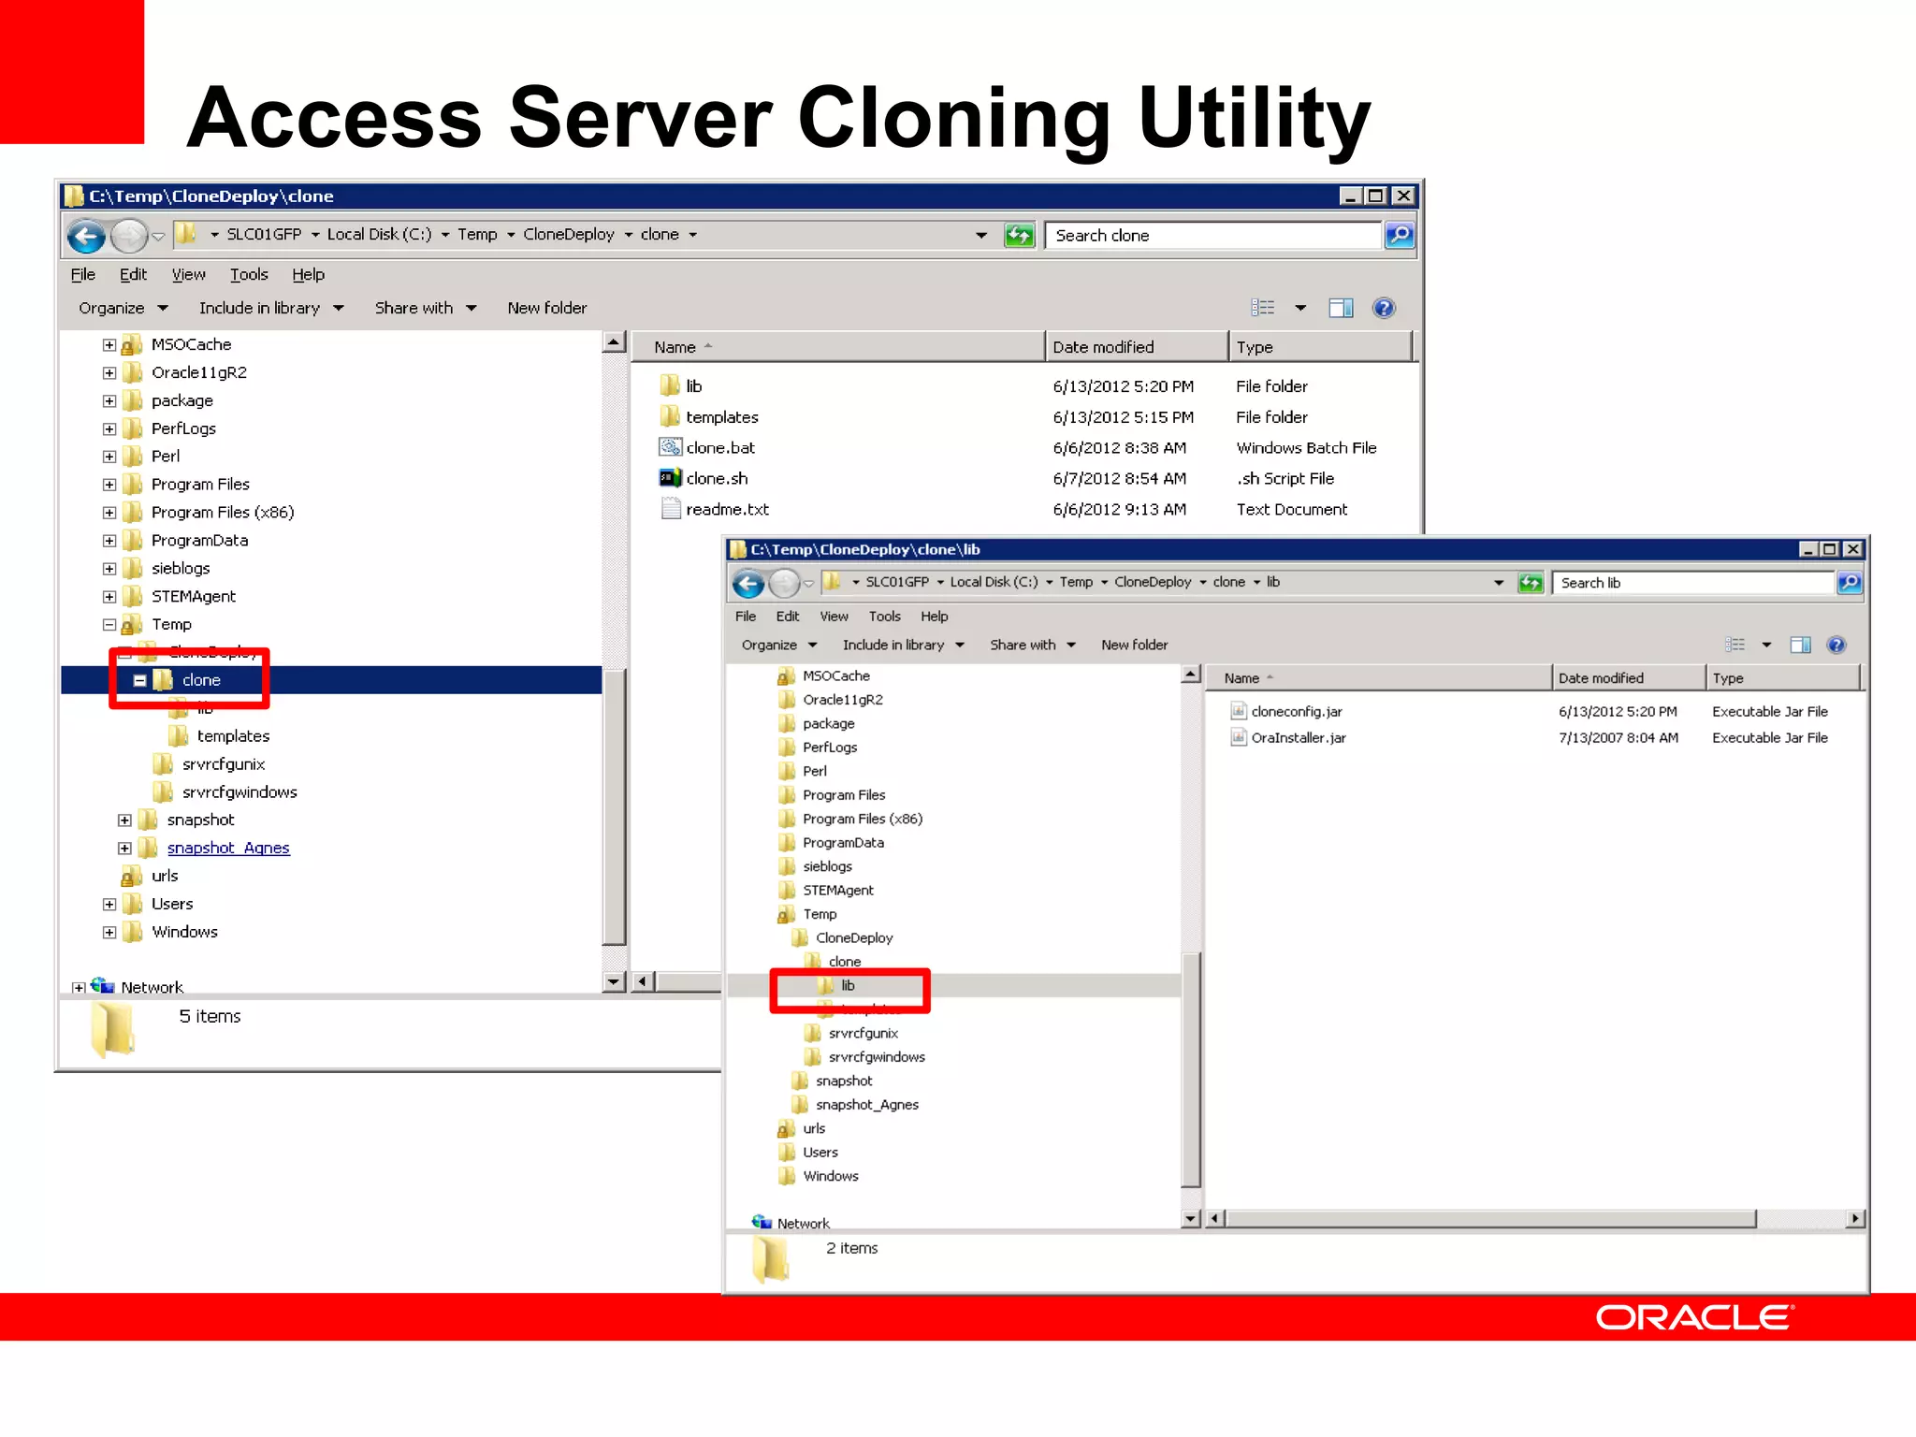Select the OraInstaller.jar file icon
Viewport: 1916px width, 1437px height.
pos(1239,737)
